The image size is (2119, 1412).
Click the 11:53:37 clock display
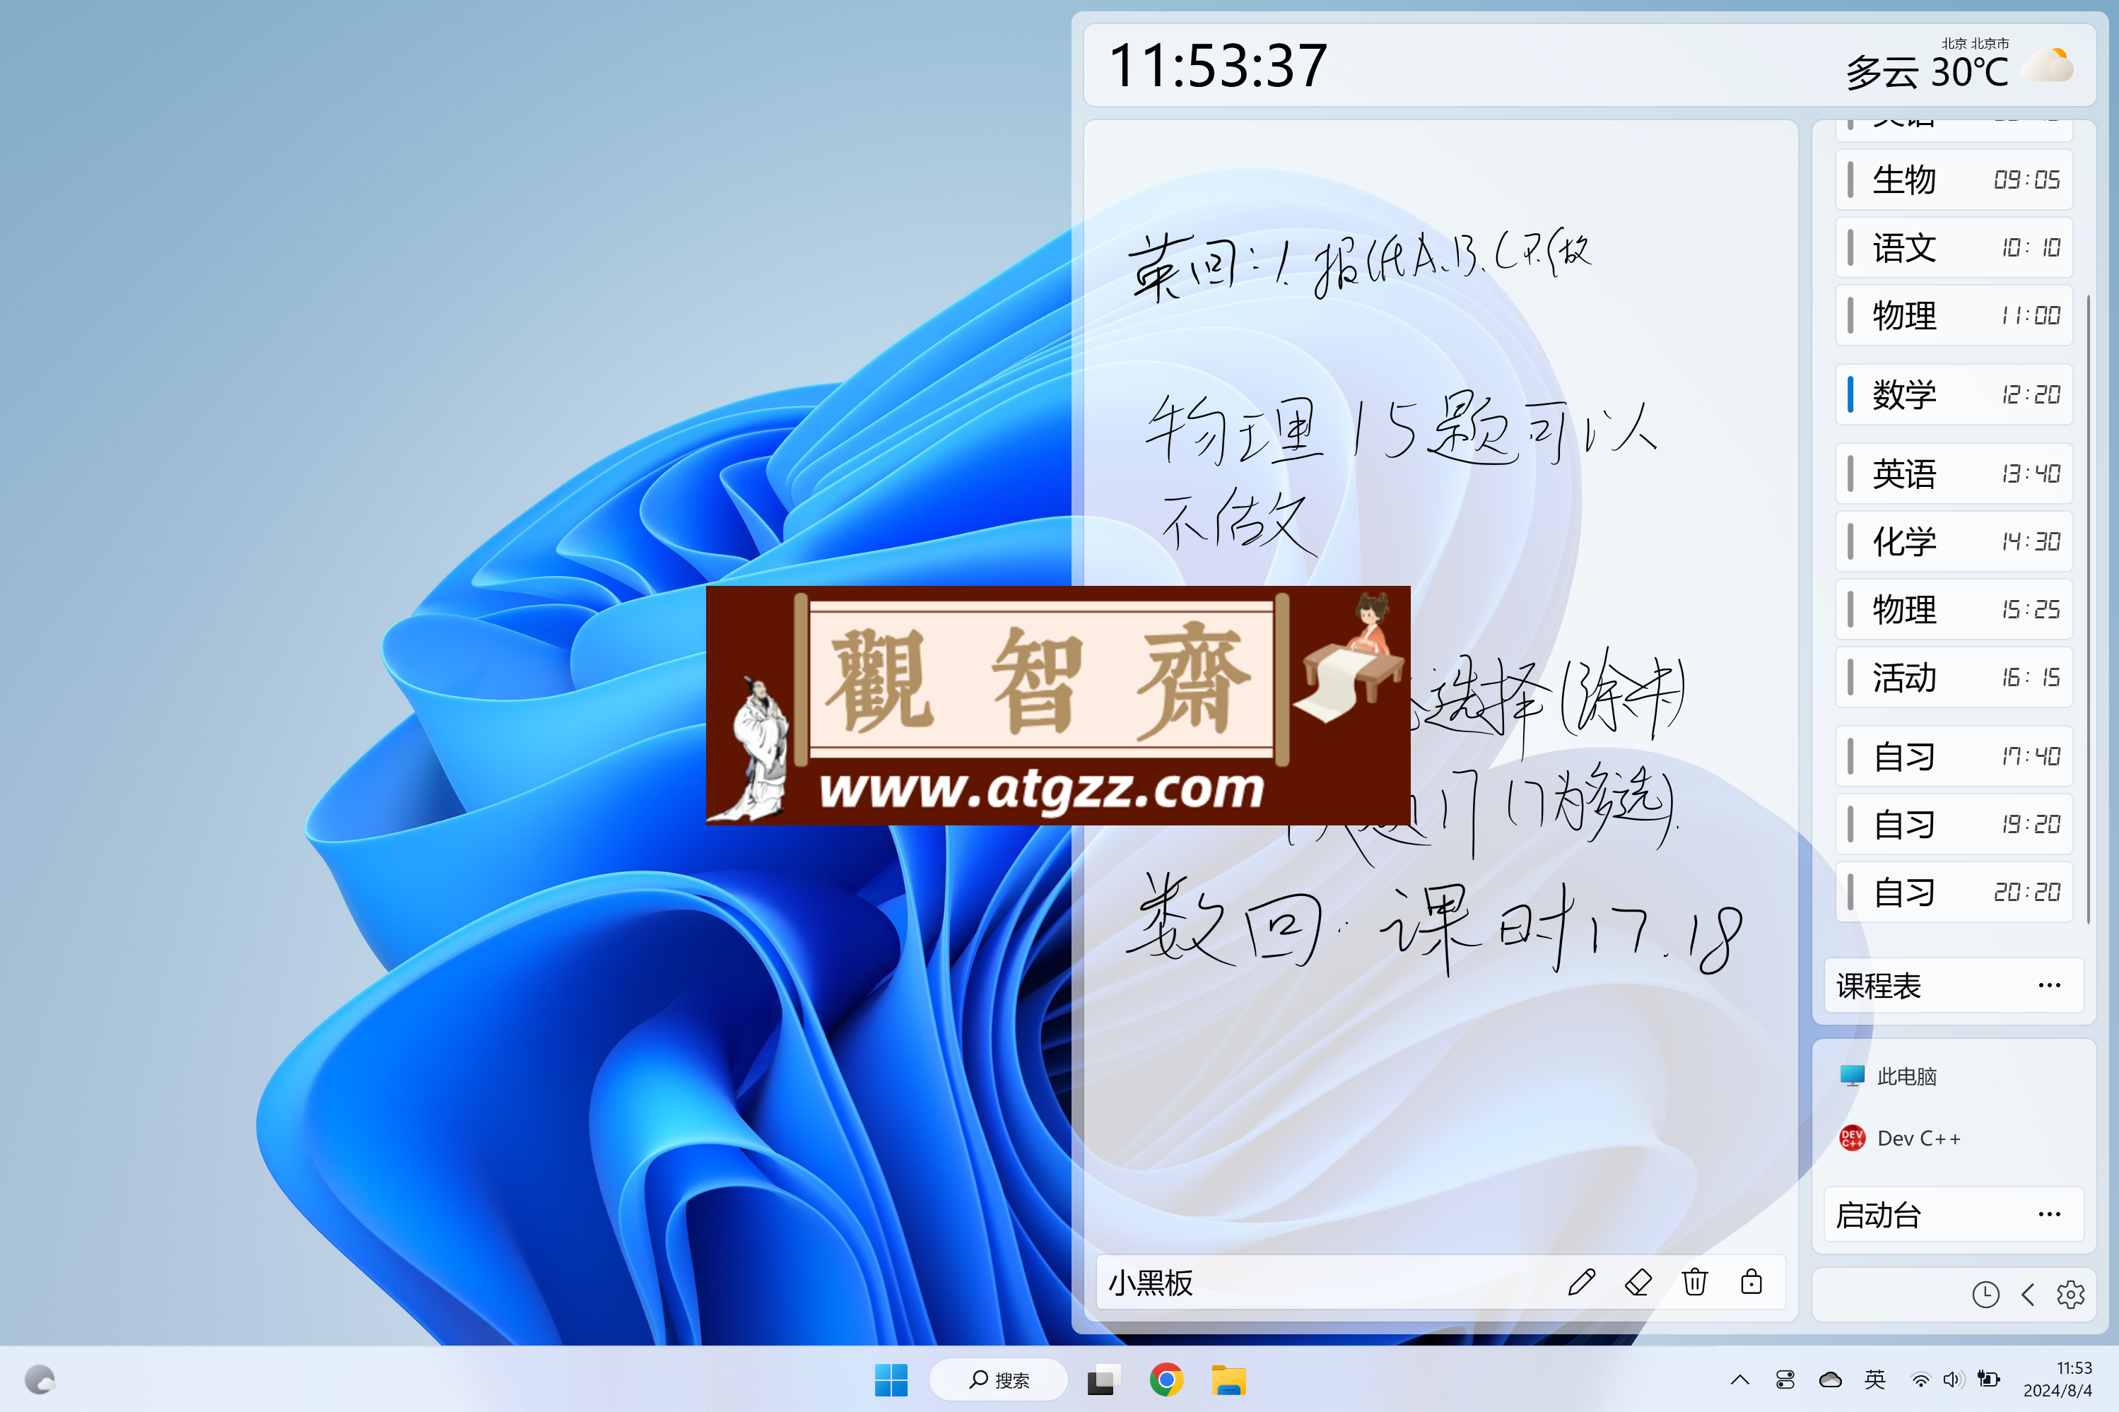[x=1218, y=66]
